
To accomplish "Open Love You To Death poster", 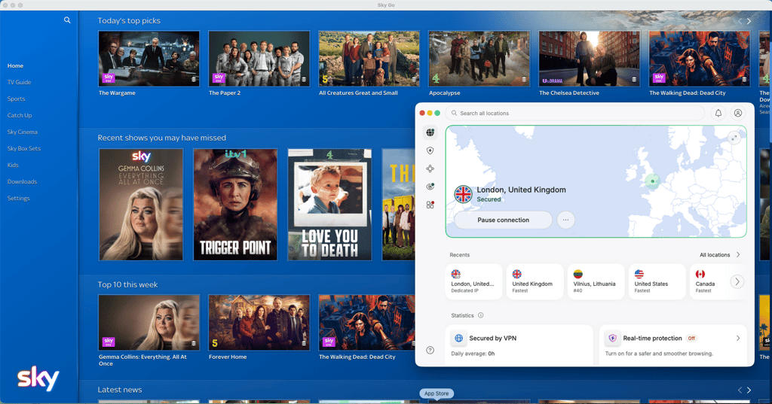I will 330,205.
